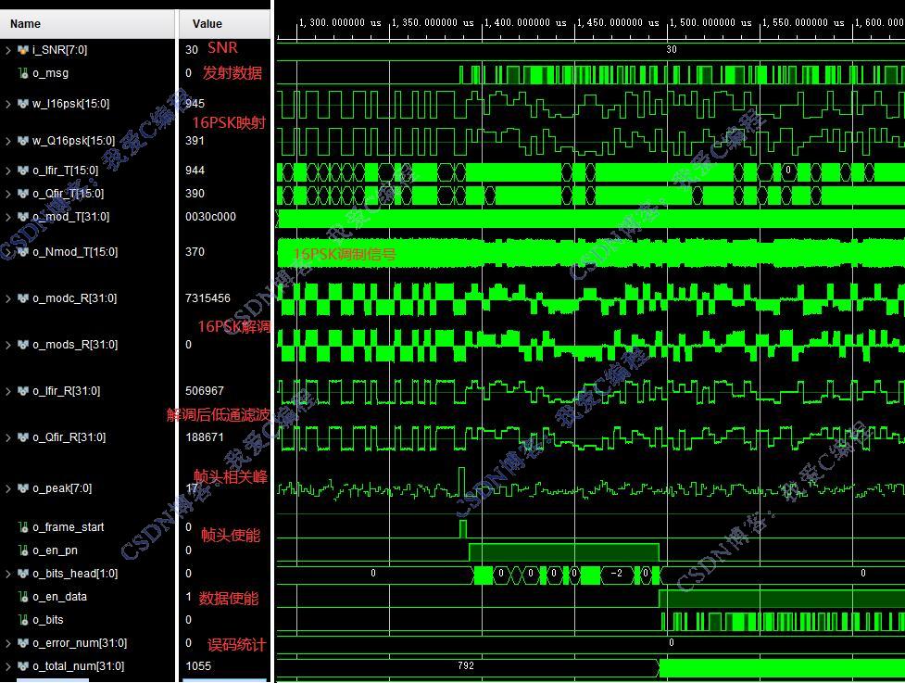Select the o_en_pn signal name
Viewport: 905px width, 683px height.
[x=55, y=550]
